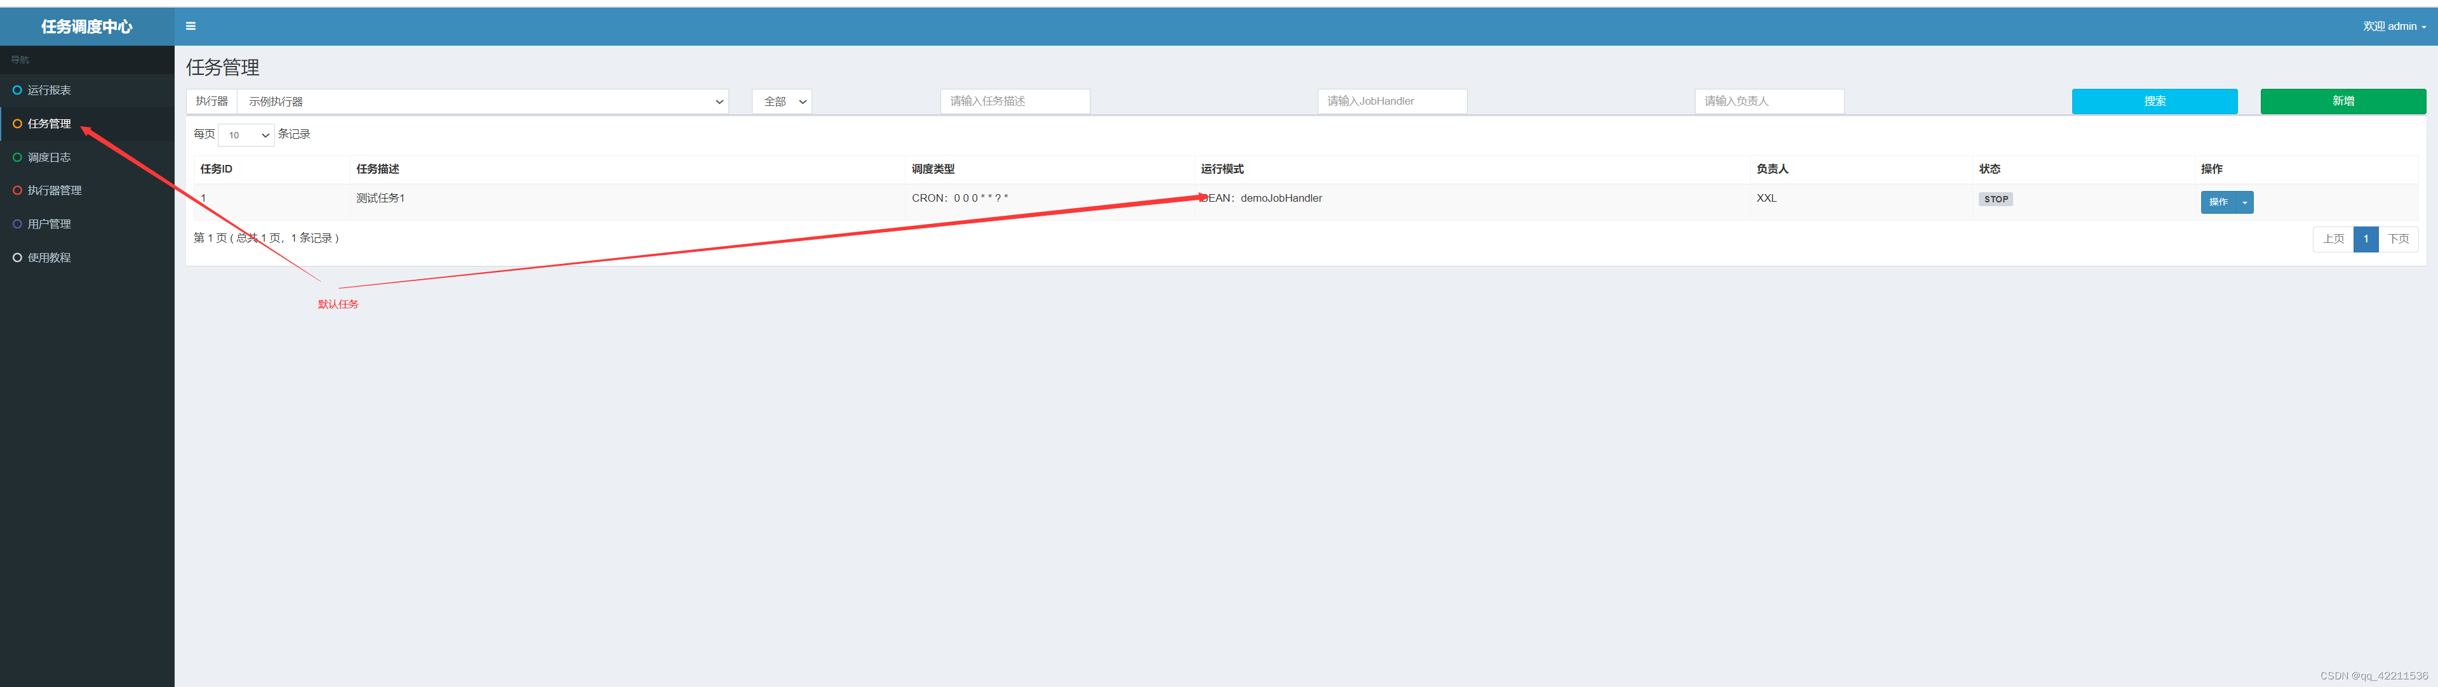This screenshot has width=2438, height=687.
Task: Click the 调度日志 green circle icon
Action: click(17, 158)
